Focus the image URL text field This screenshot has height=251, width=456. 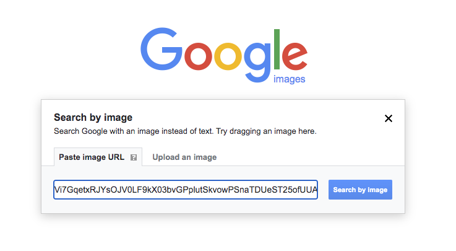pos(186,190)
